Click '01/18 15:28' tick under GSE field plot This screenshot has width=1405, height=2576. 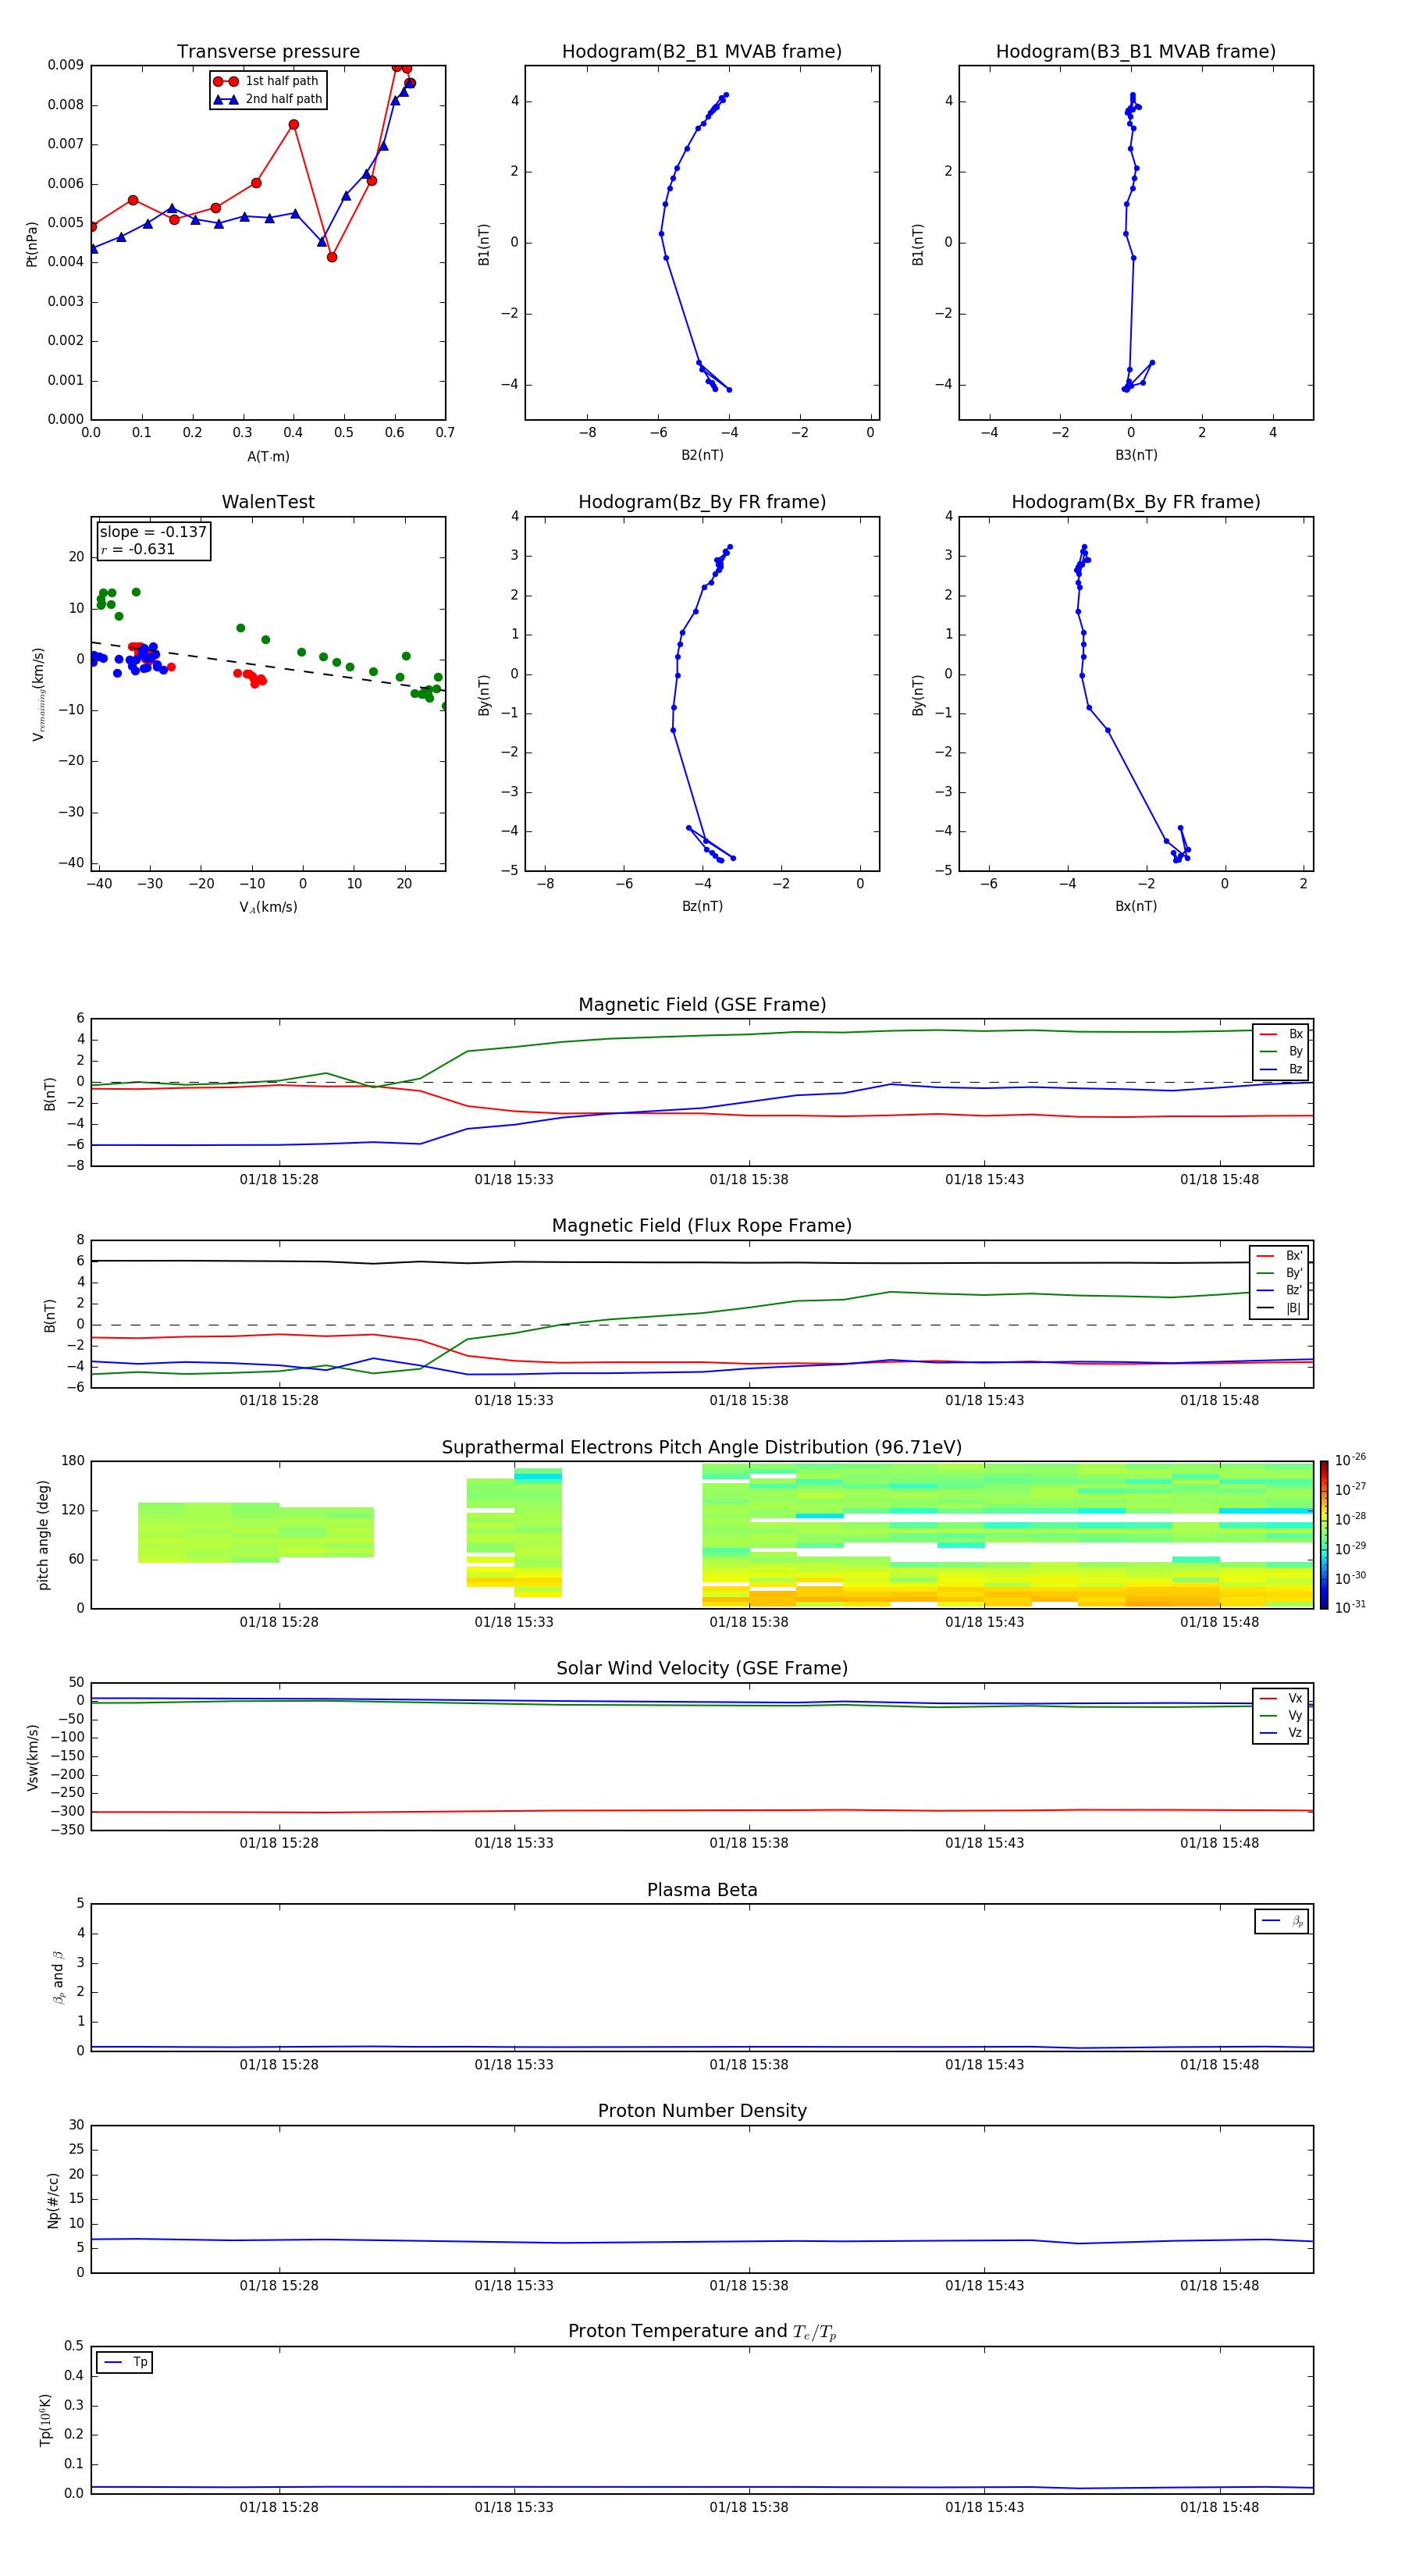[279, 1180]
